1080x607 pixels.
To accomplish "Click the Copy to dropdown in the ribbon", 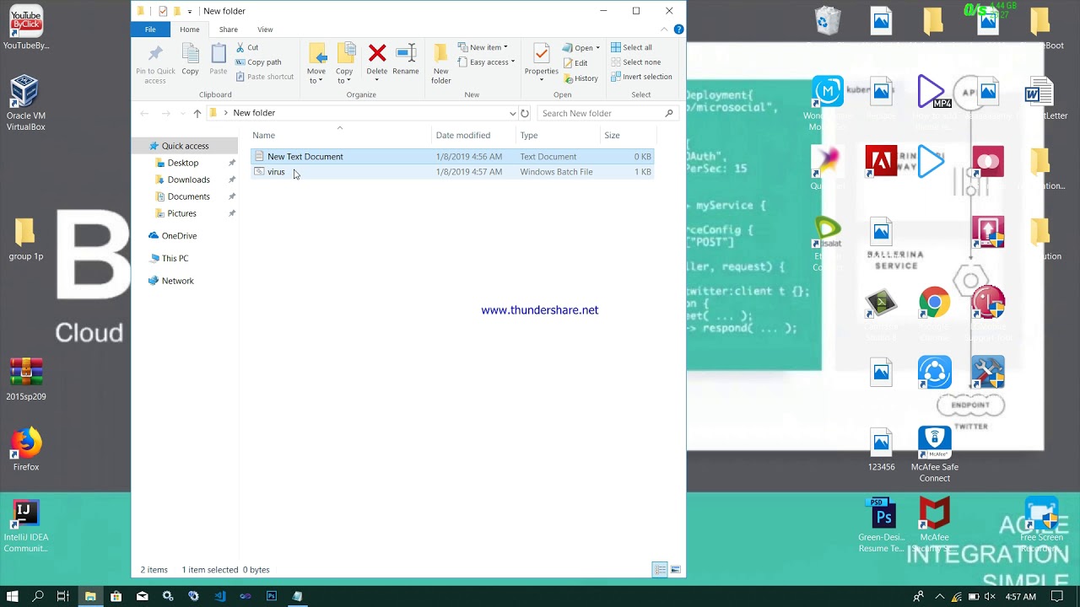I will [x=344, y=64].
